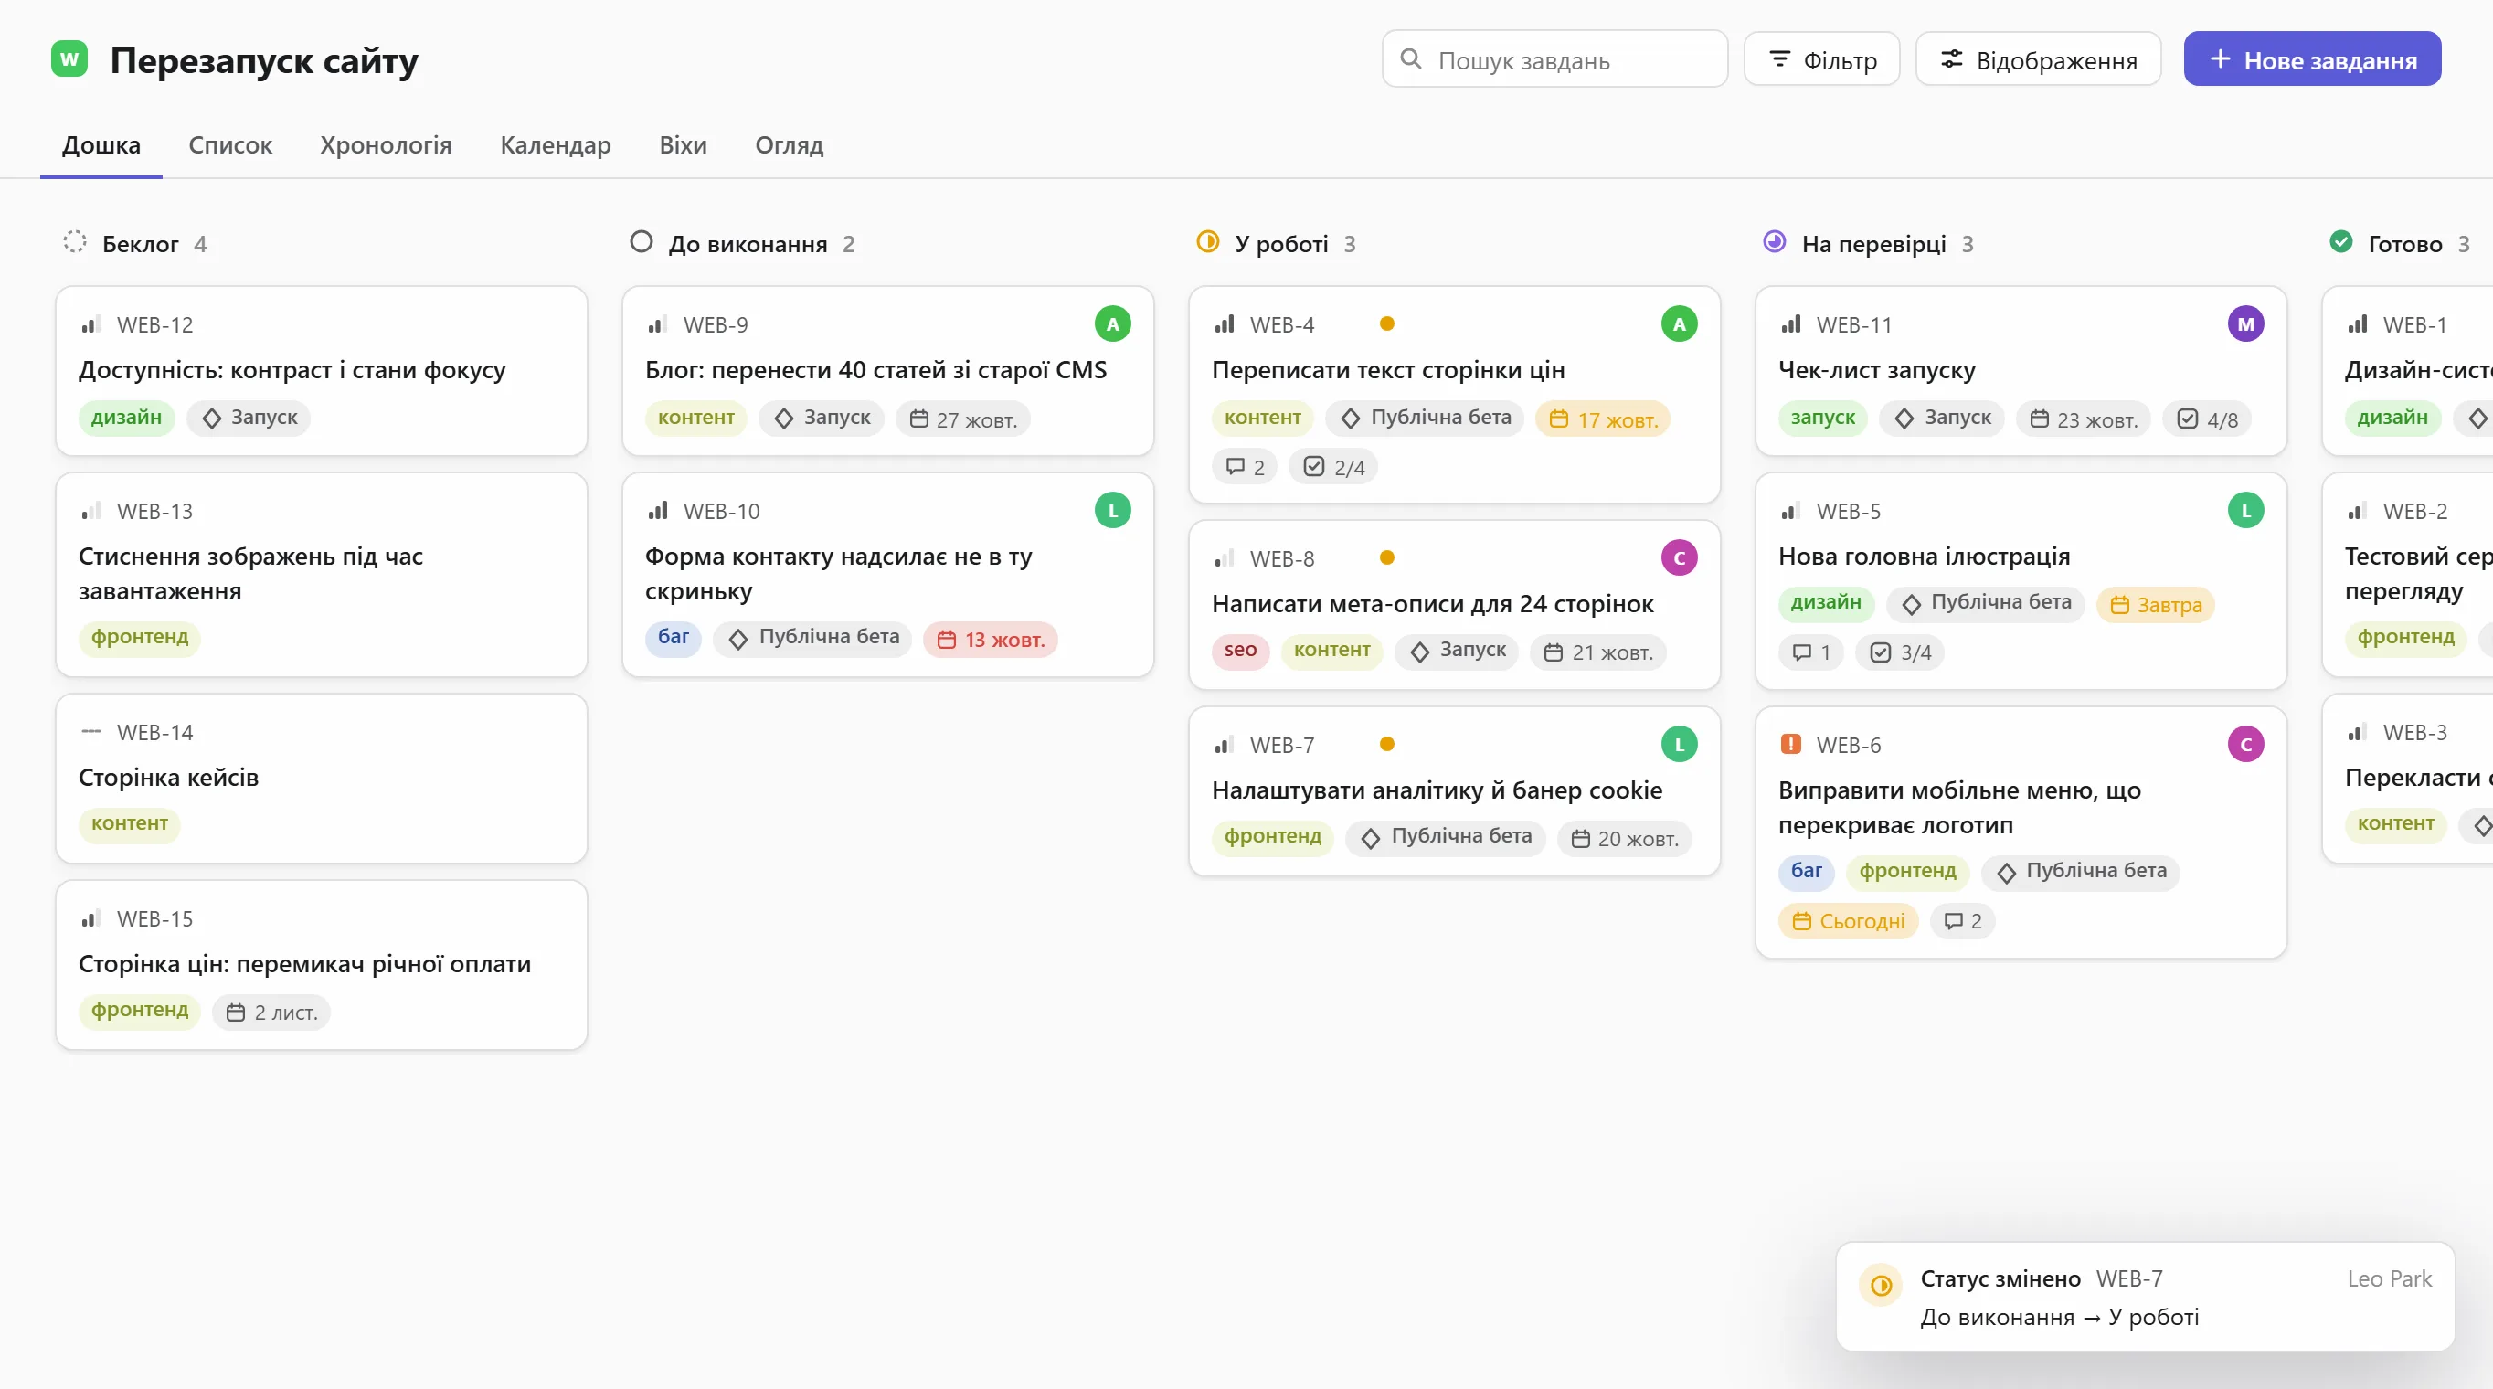Click the 2 лист. date on WEB-15
Viewport: 2493px width, 1389px height.
271,1013
